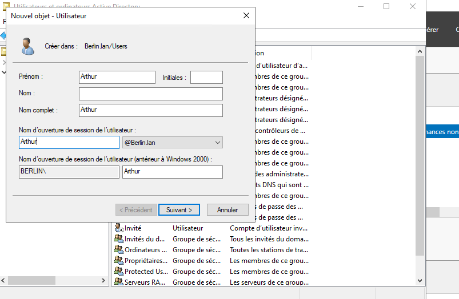This screenshot has width=459, height=299.
Task: Click the Suivant > button
Action: [179, 209]
